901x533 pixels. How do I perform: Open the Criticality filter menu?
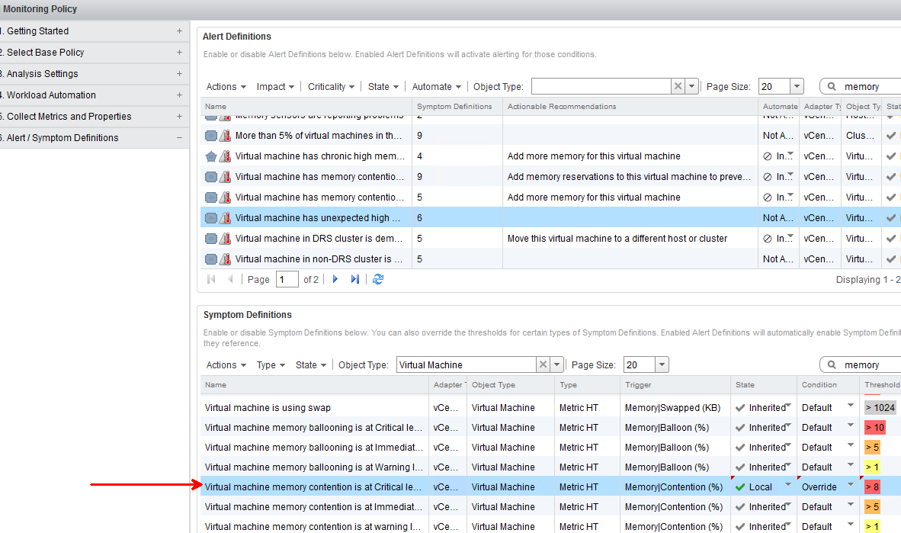(x=331, y=87)
